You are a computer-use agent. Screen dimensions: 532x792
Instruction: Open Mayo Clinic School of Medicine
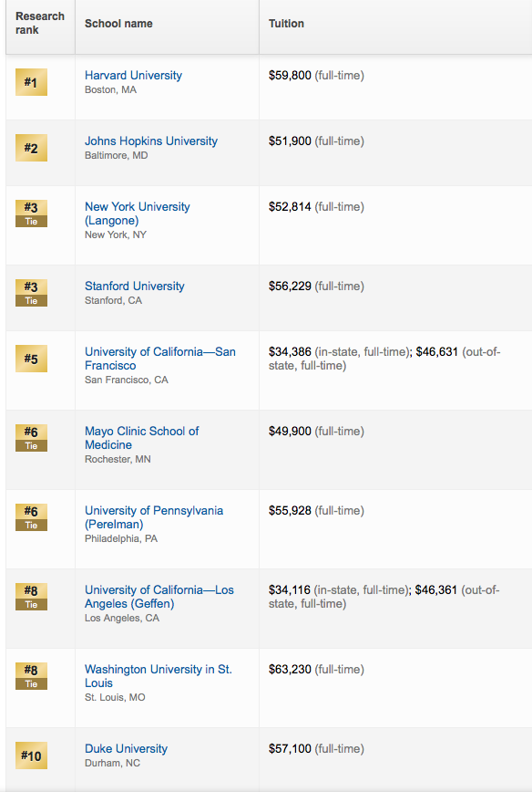tap(142, 438)
